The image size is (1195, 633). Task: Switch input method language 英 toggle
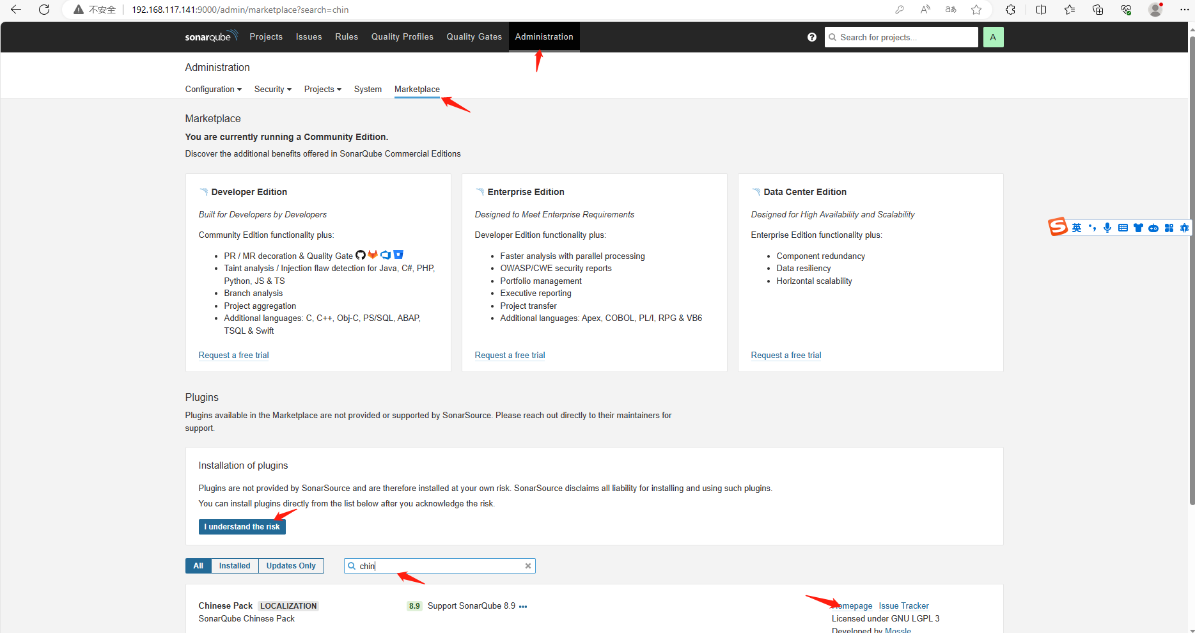[1077, 228]
